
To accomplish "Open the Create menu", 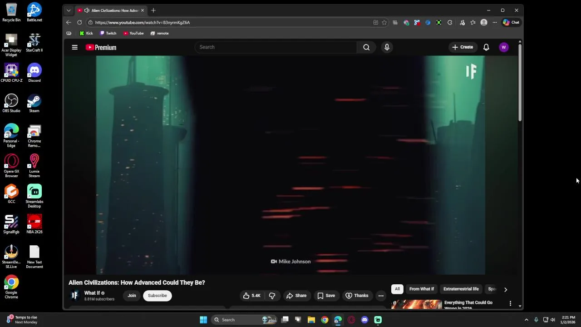I will tap(463, 47).
